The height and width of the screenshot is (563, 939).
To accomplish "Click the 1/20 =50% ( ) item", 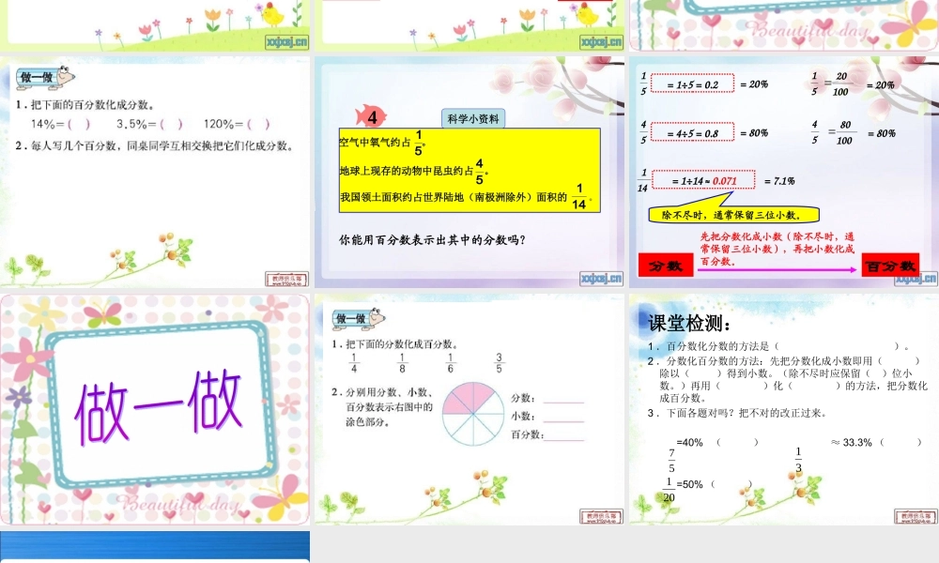I will coord(707,488).
